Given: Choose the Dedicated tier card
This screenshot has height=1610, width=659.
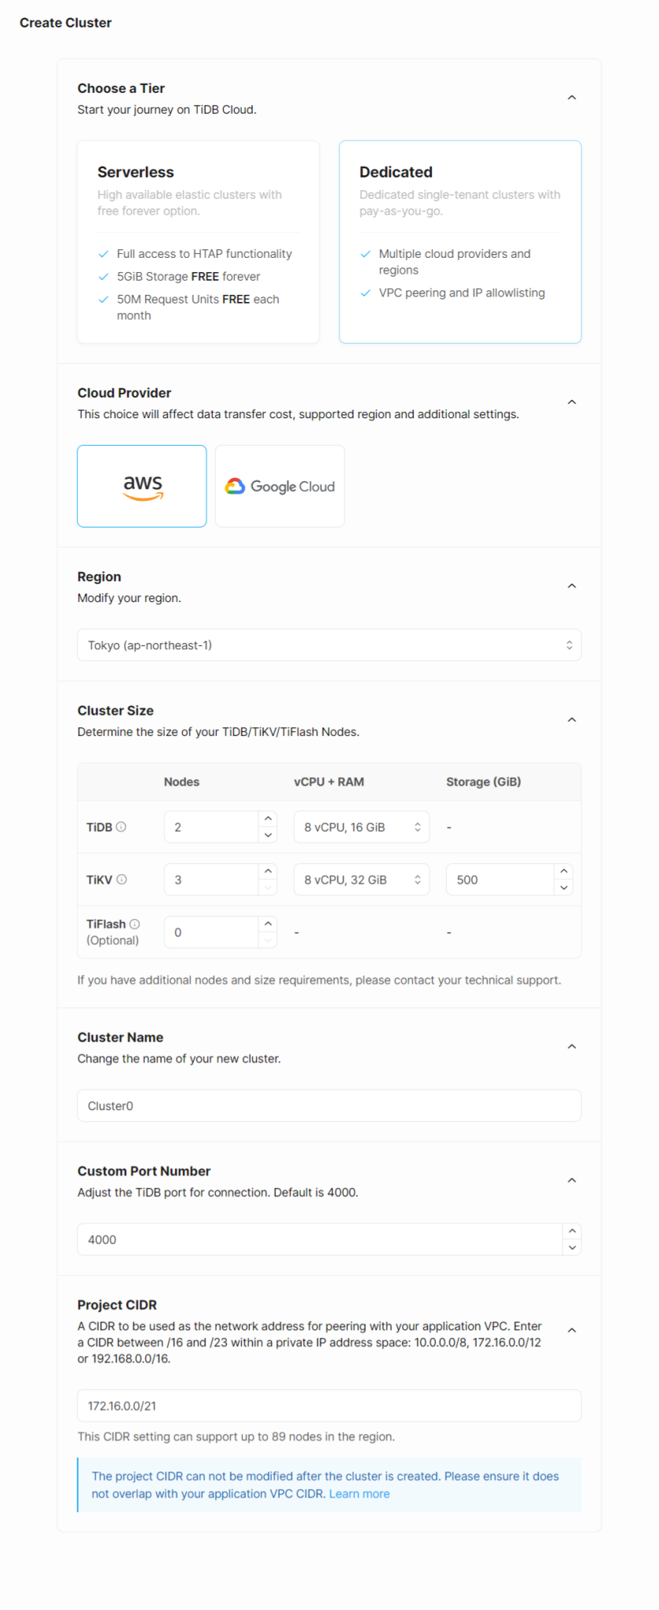Looking at the screenshot, I should click(x=460, y=241).
